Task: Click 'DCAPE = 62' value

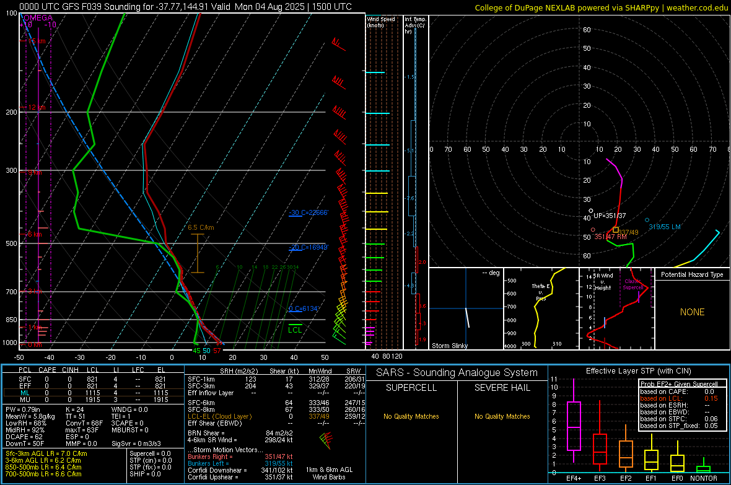Action: click(x=24, y=437)
